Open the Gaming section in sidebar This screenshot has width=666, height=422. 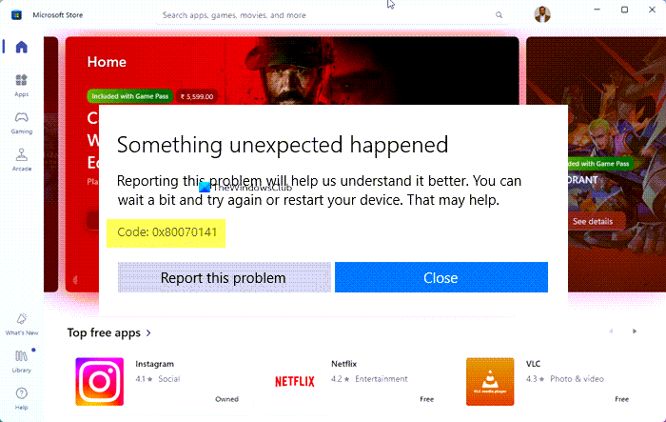(x=21, y=121)
